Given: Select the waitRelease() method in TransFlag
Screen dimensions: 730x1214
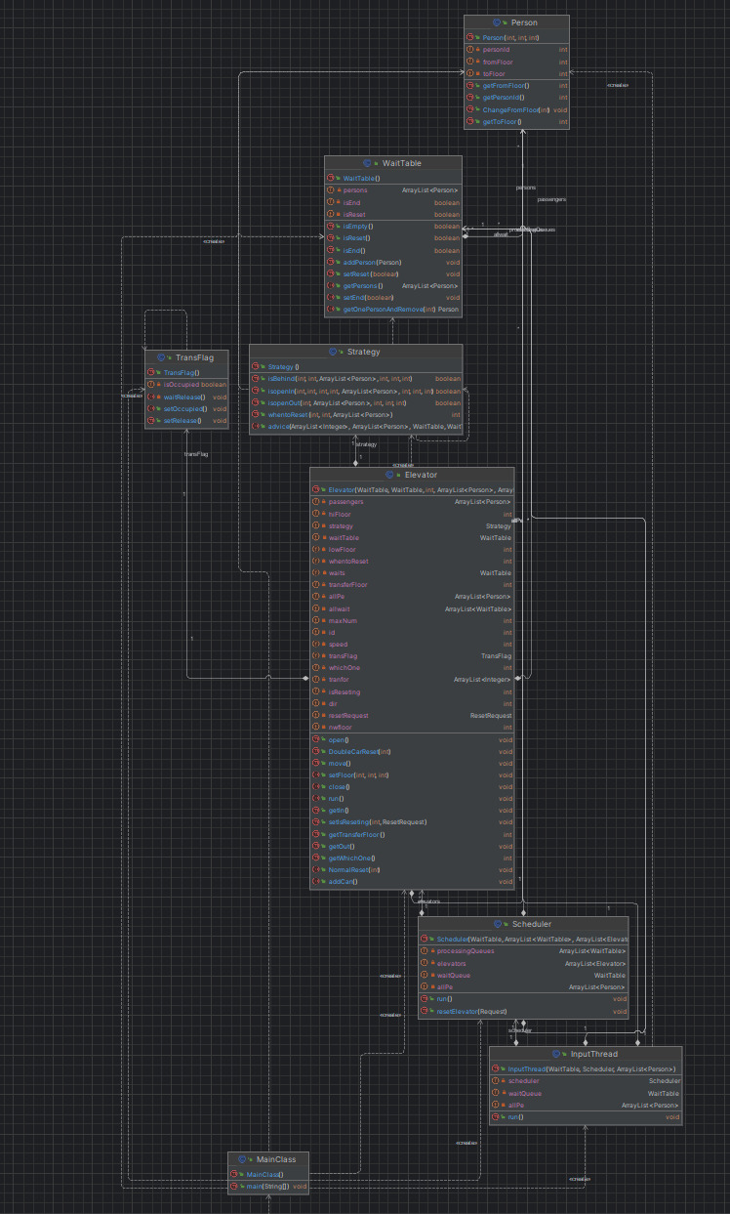Looking at the screenshot, I should click(x=187, y=398).
